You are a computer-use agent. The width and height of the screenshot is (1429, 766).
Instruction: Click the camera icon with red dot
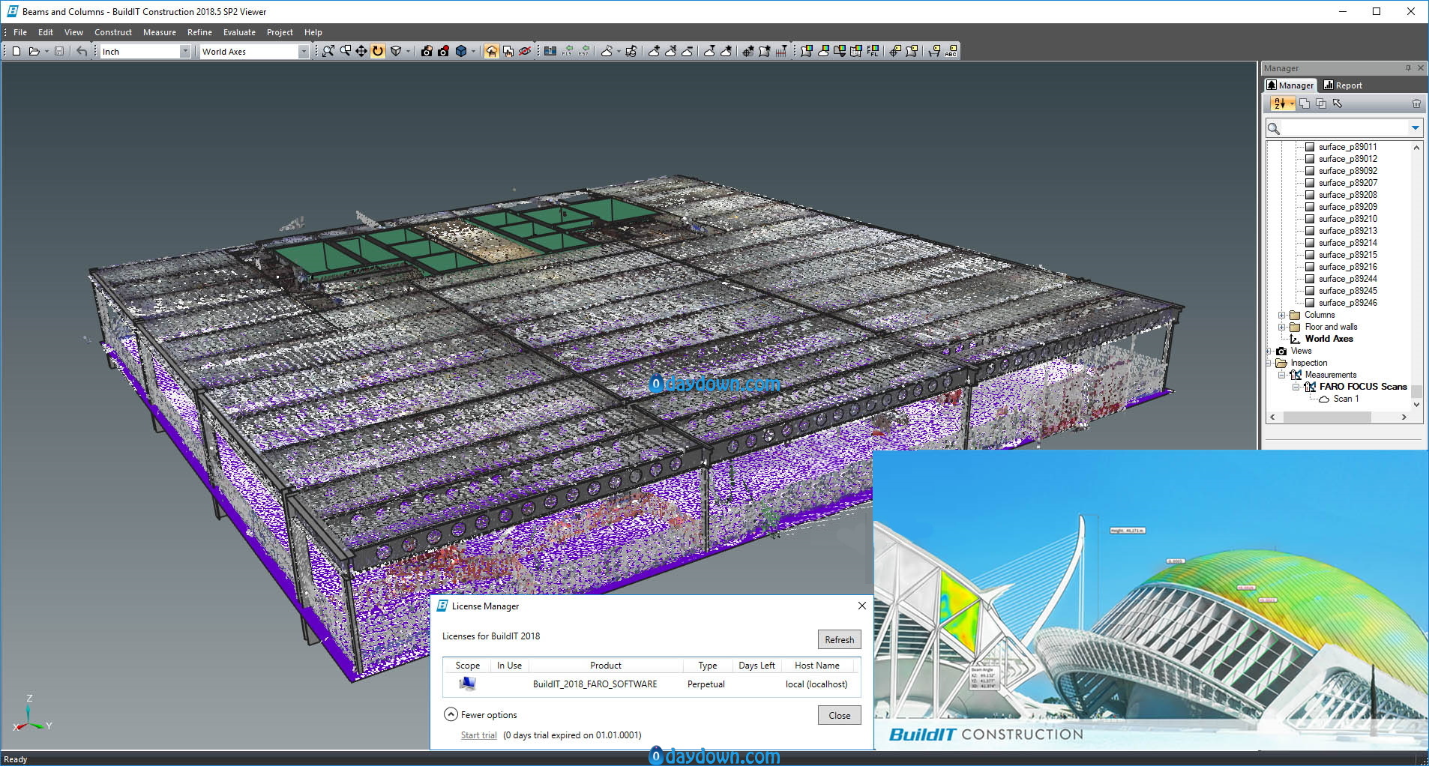click(x=444, y=51)
